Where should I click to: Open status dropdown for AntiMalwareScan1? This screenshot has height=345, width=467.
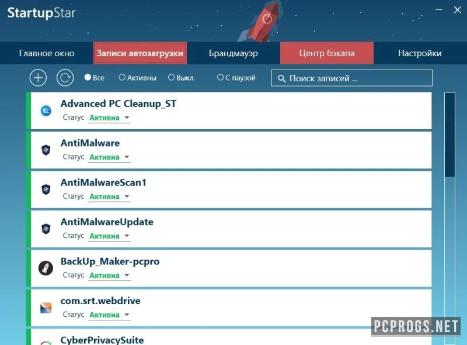[x=109, y=196]
